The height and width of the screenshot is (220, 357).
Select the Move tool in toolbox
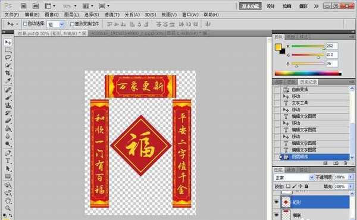pyautogui.click(x=8, y=42)
